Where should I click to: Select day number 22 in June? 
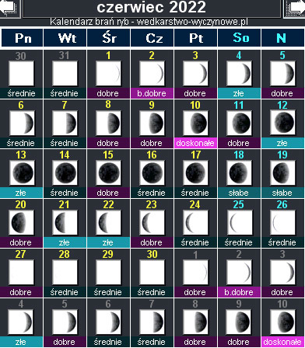[x=108, y=204]
